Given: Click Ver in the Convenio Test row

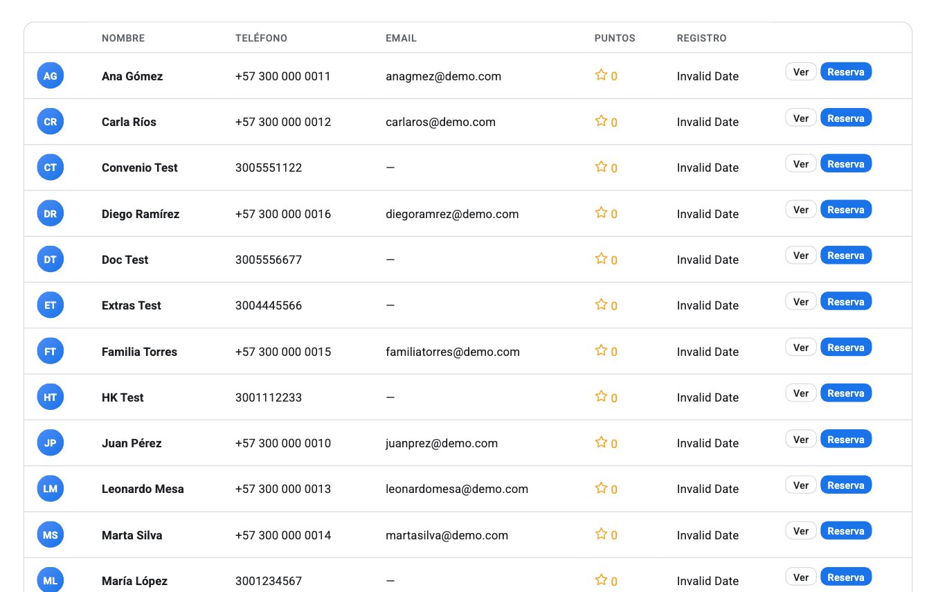Looking at the screenshot, I should (801, 164).
